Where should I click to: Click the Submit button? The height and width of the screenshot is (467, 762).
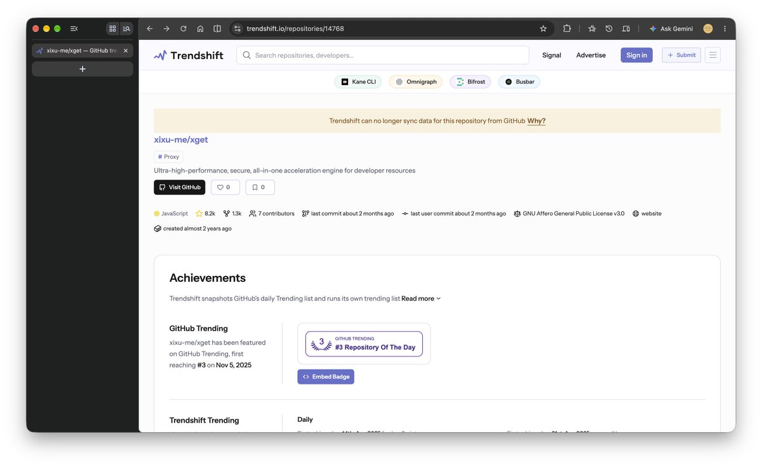[x=681, y=55]
